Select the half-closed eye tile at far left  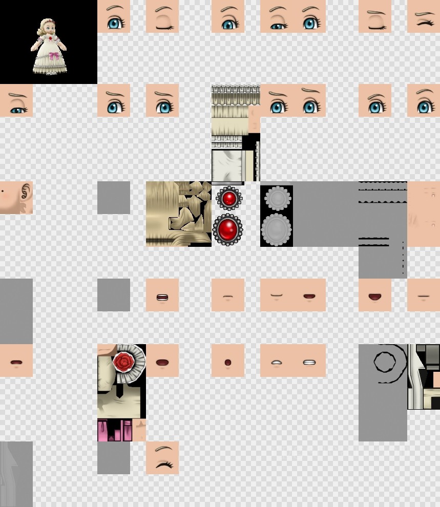click(16, 100)
